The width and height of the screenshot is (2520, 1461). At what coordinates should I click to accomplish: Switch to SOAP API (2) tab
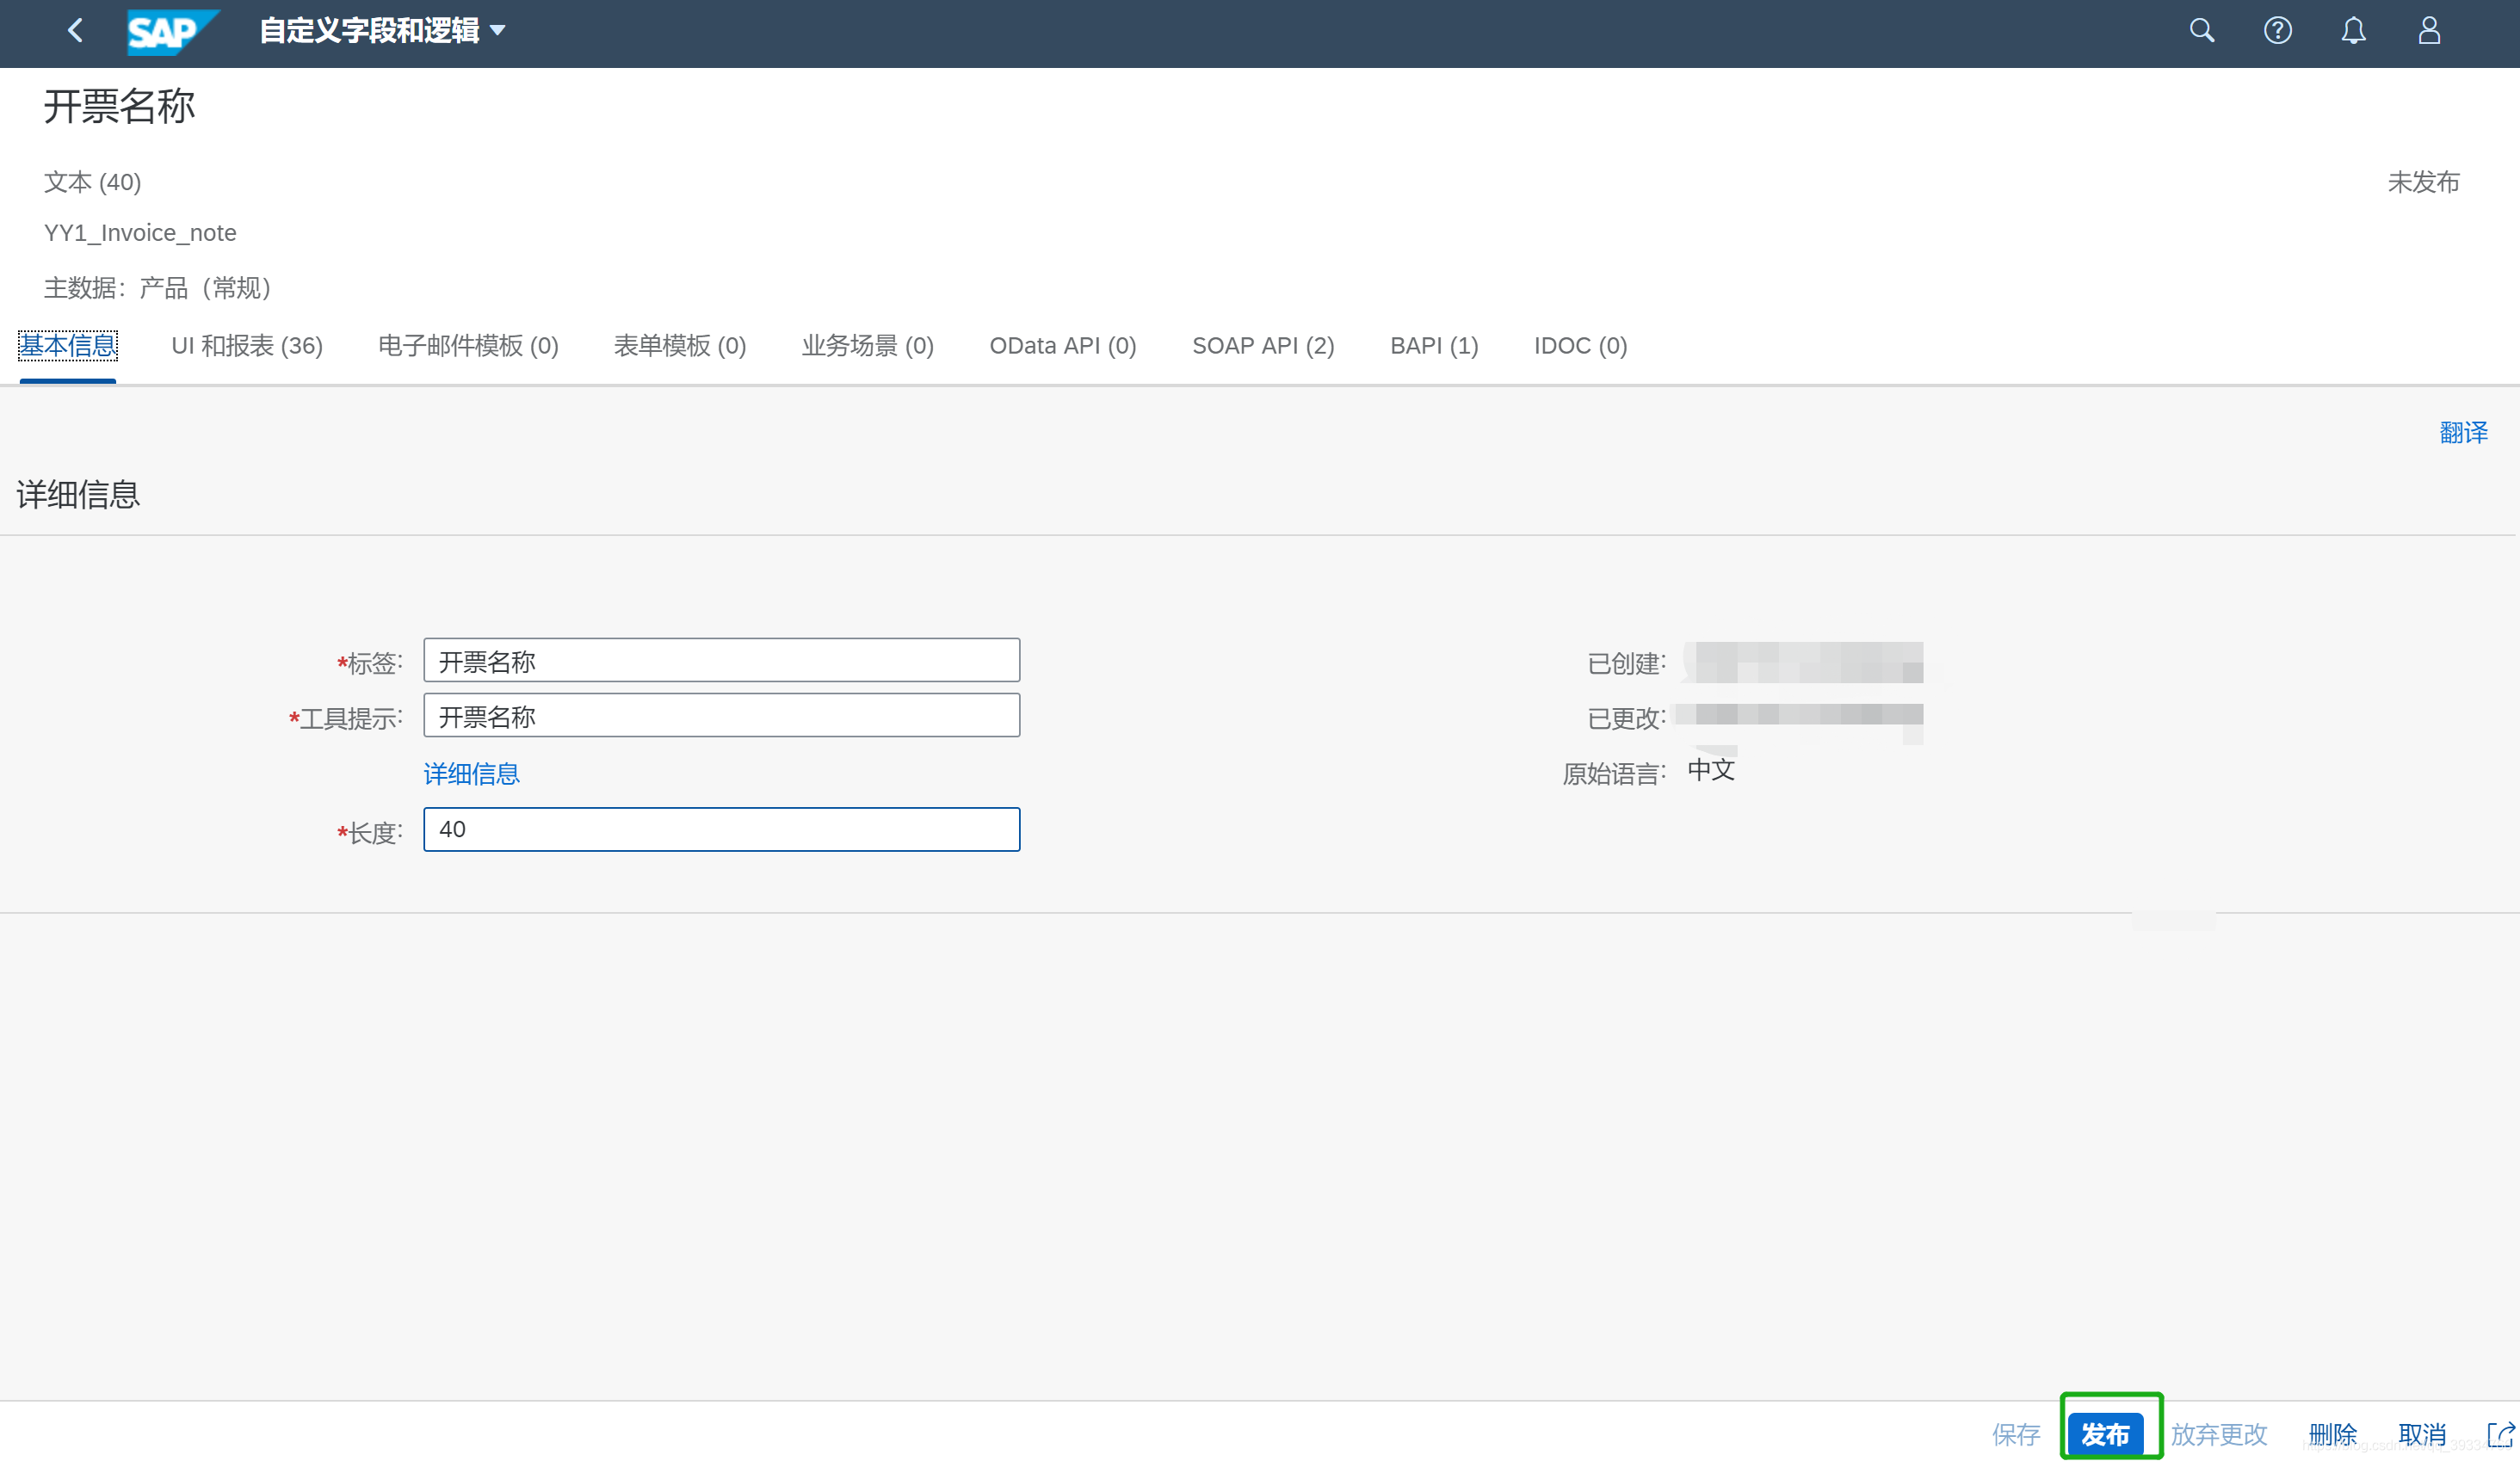tap(1263, 346)
